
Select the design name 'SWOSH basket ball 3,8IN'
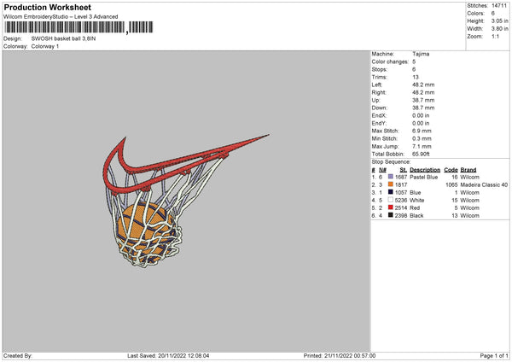(x=63, y=38)
